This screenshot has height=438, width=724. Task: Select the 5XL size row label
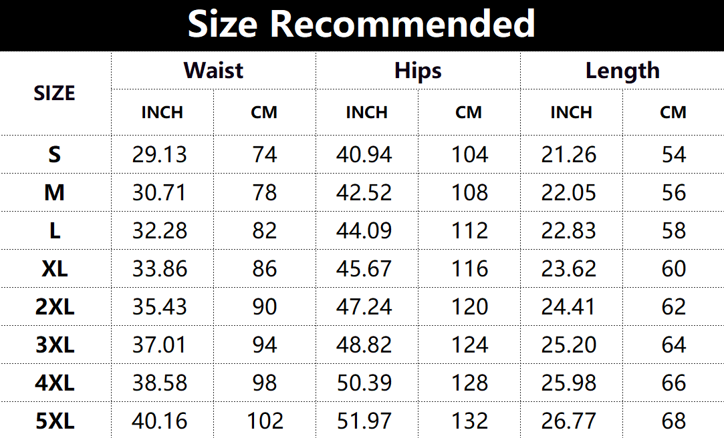(x=54, y=421)
